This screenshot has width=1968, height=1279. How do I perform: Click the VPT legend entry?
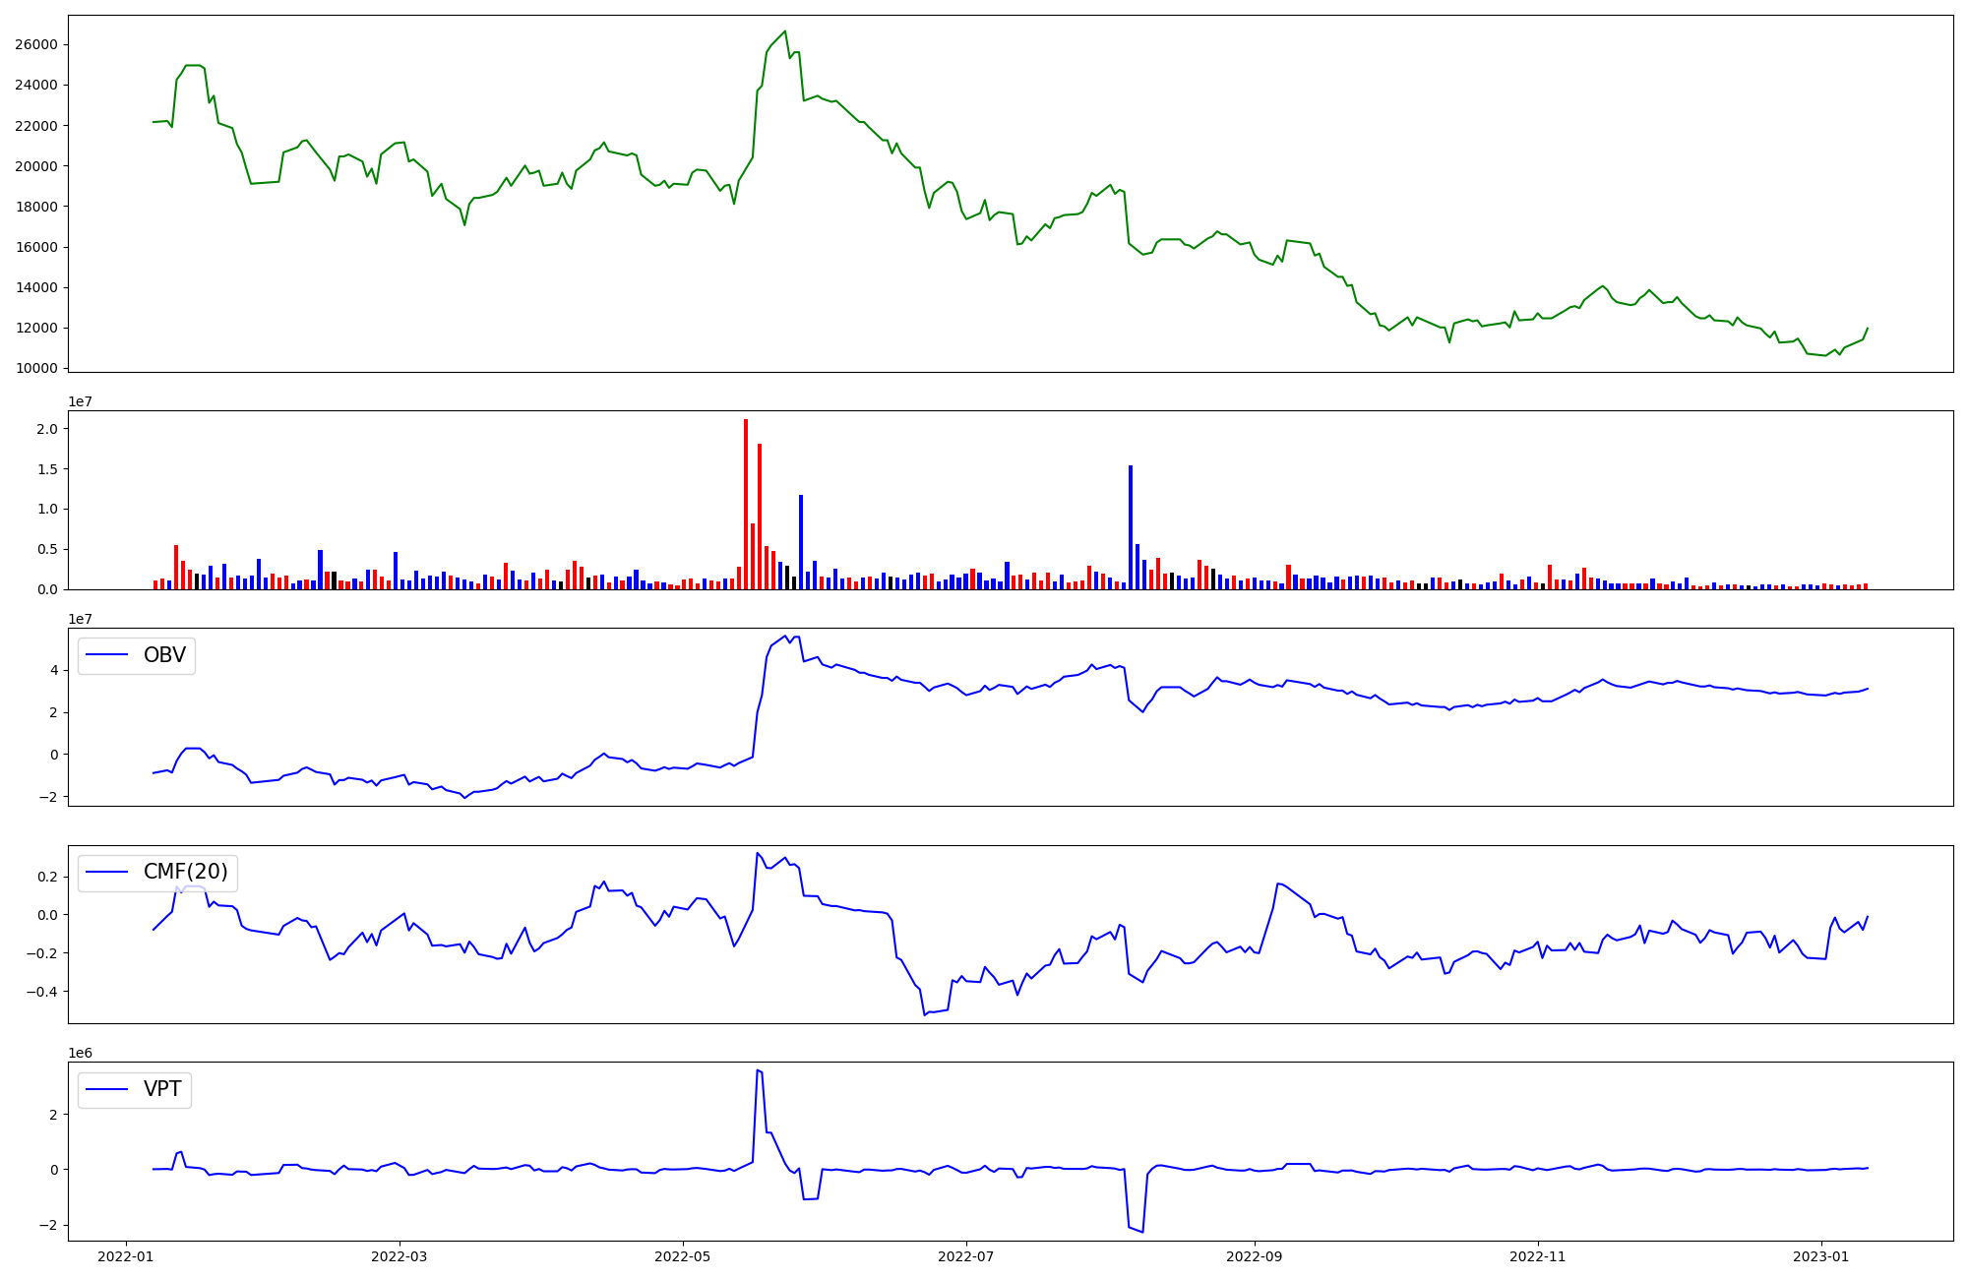coord(161,1090)
